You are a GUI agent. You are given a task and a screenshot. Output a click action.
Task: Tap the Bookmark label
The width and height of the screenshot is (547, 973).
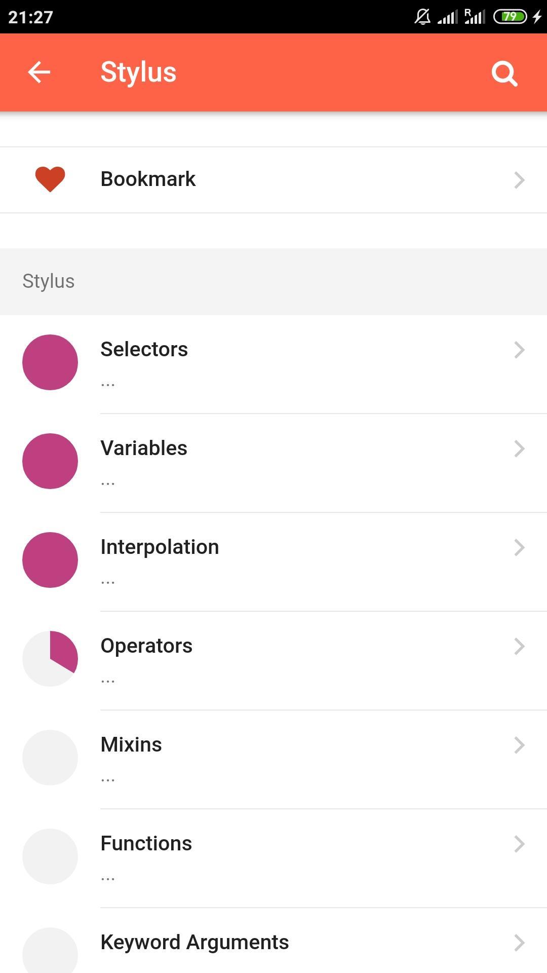[148, 179]
